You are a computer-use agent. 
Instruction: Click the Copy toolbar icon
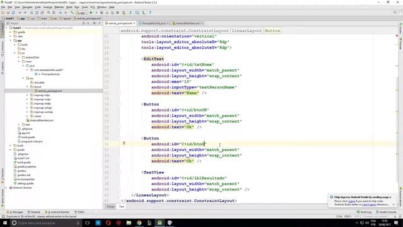click(37, 13)
